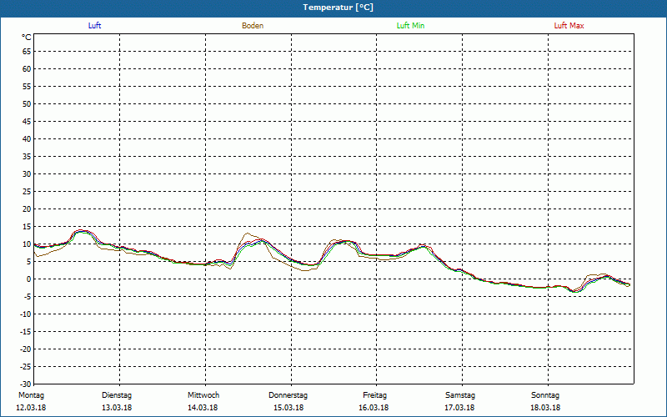The height and width of the screenshot is (417, 667).
Task: Click the 18.03.18 date label
Action: tap(545, 408)
